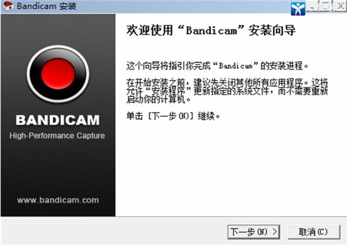The height and width of the screenshot is (245, 347).
Task: Maximize the Bandicam setup window
Action: pos(326,6)
